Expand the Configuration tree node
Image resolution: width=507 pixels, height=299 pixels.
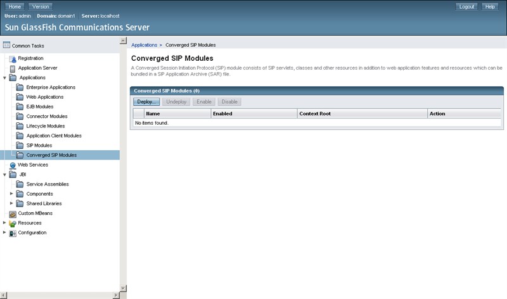click(x=4, y=232)
